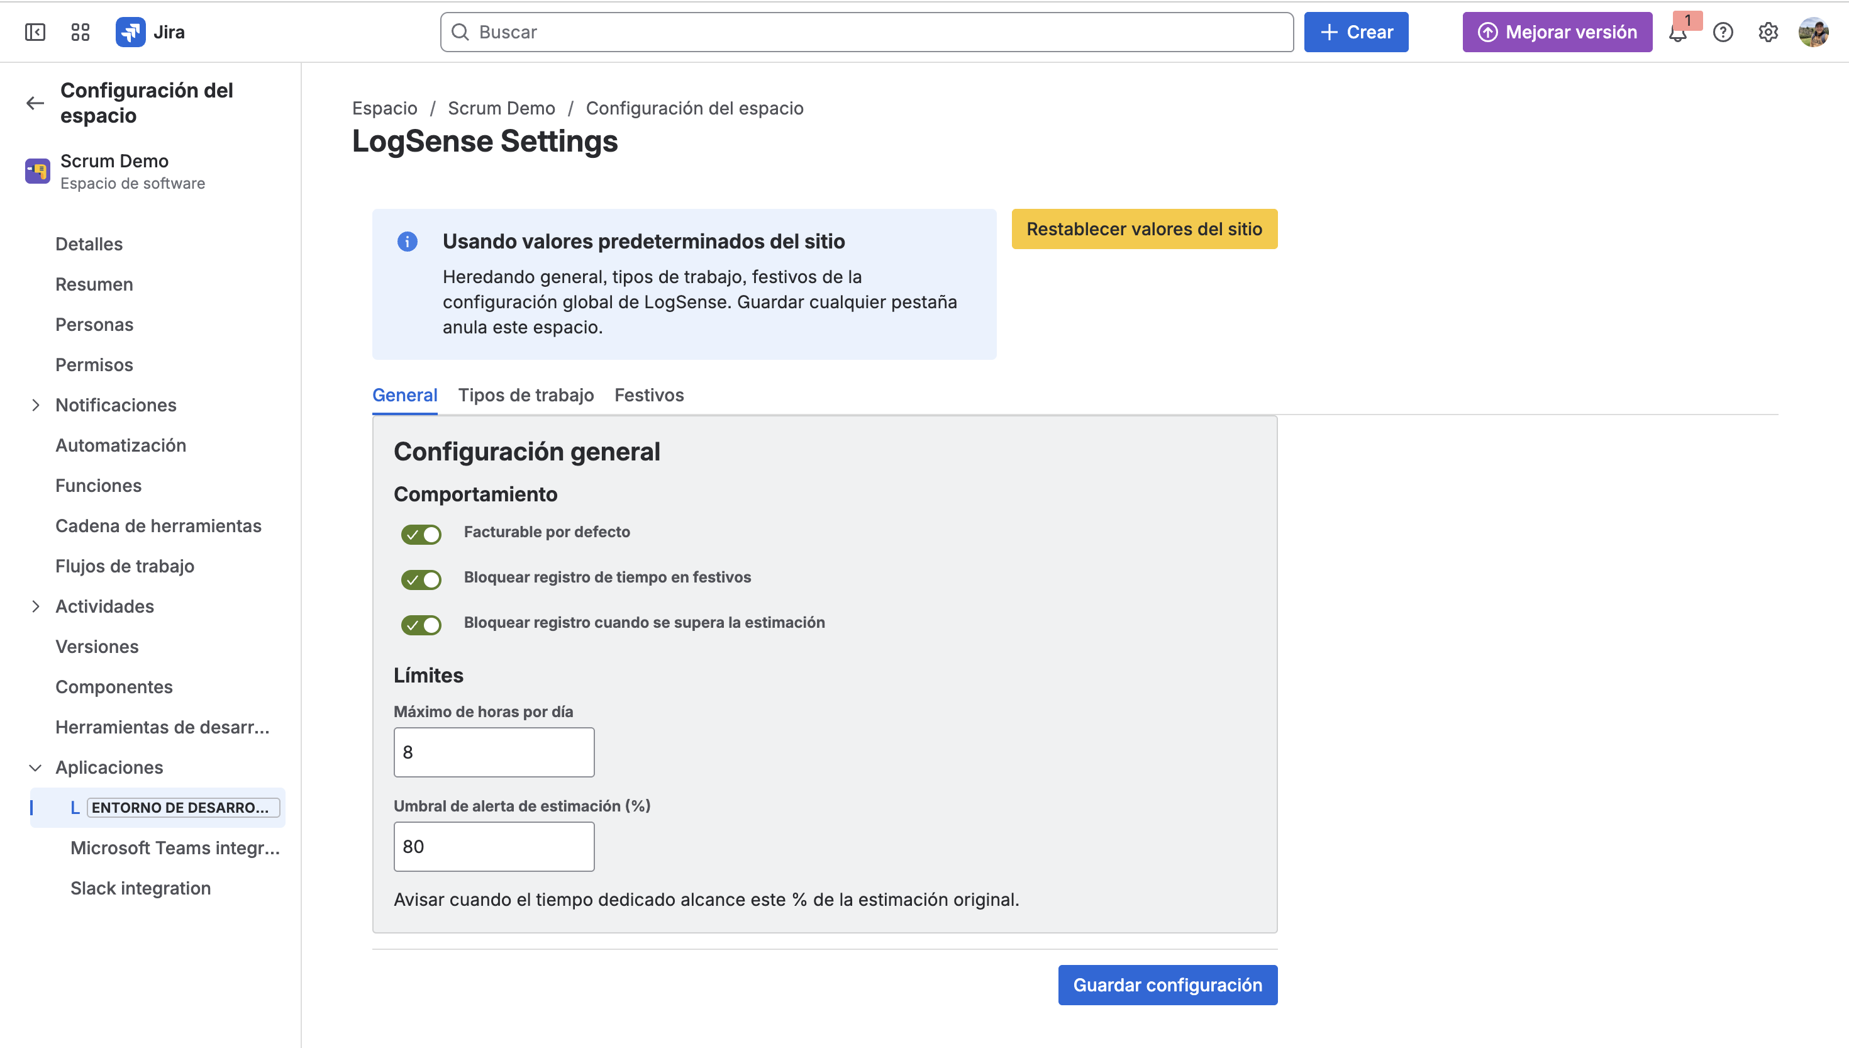Open the settings gear icon

(1768, 32)
